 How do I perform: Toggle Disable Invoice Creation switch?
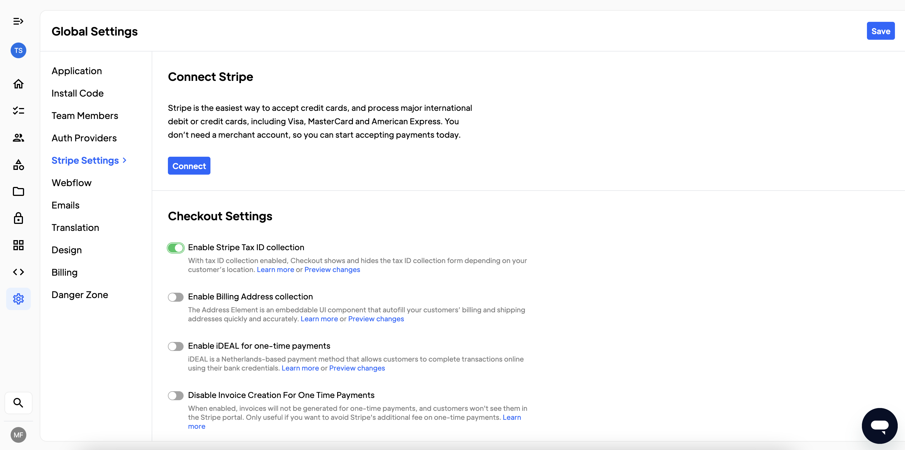[176, 395]
